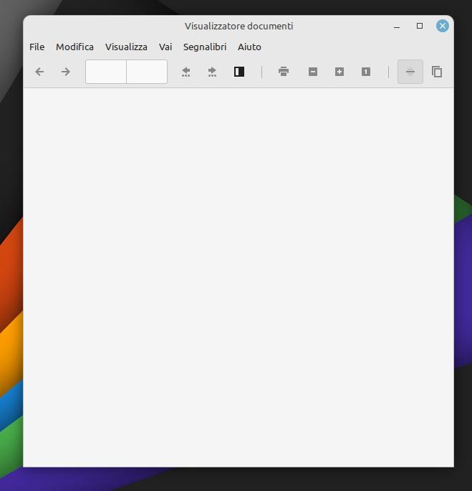Viewport: 472px width, 491px height.
Task: Open the Vai menu
Action: (x=165, y=47)
